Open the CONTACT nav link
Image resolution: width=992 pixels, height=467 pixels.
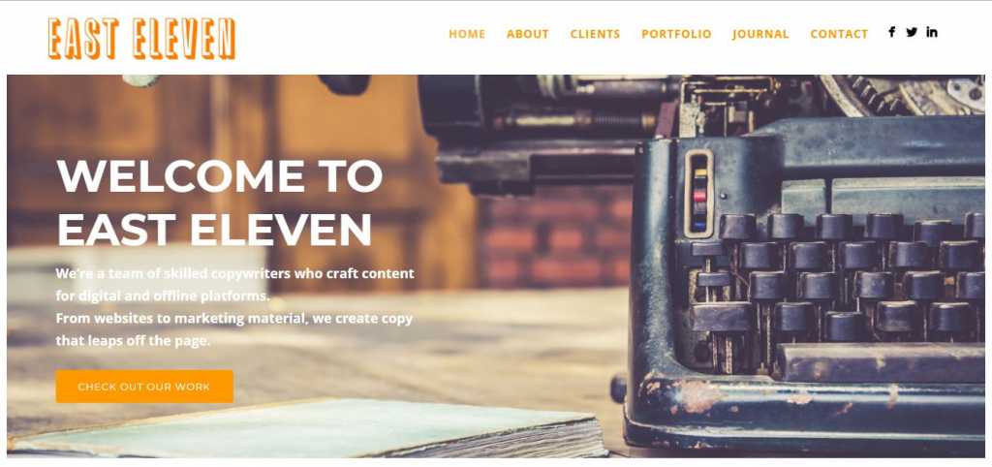(839, 34)
